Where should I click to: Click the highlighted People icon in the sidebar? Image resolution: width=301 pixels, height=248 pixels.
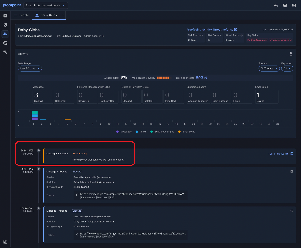tap(5, 34)
